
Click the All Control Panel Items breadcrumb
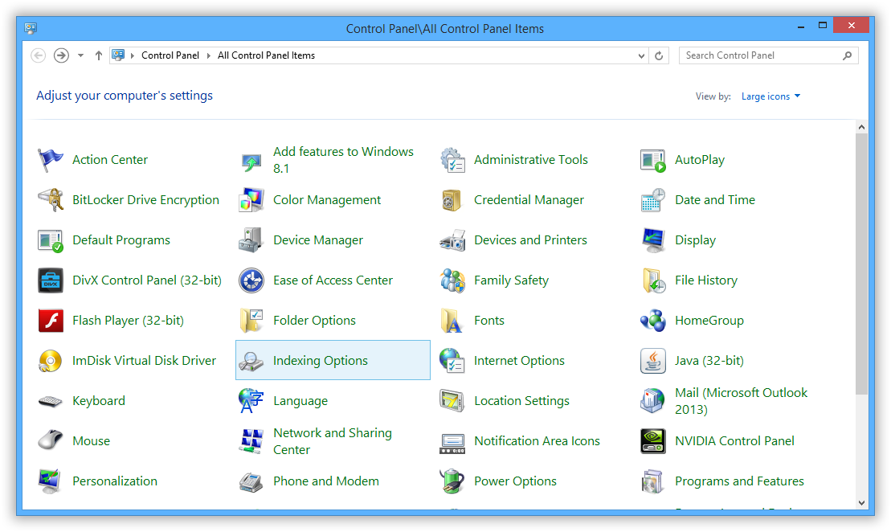pos(266,55)
